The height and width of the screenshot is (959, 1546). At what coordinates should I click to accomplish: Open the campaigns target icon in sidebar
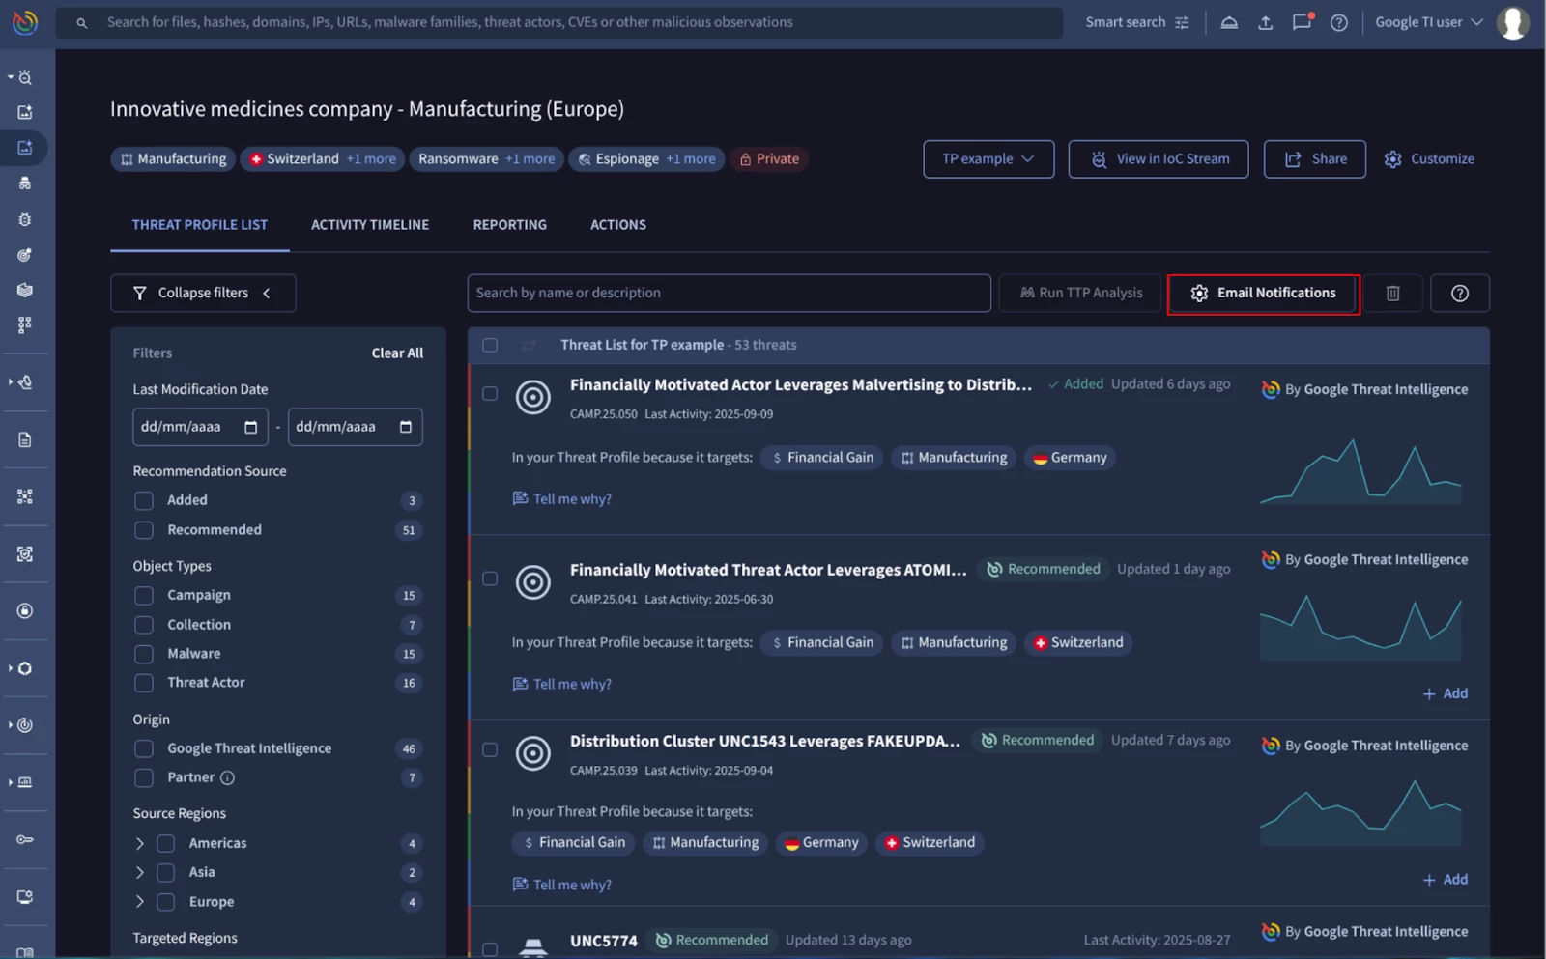coord(25,255)
